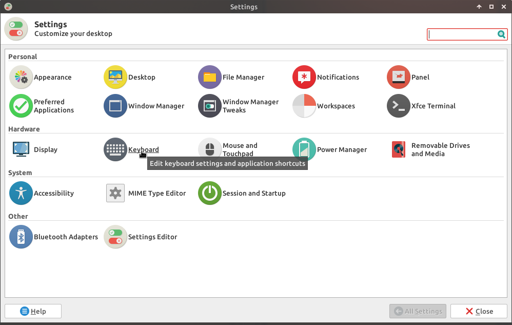The height and width of the screenshot is (325, 512).
Task: Click the Power Manager label
Action: 342,149
